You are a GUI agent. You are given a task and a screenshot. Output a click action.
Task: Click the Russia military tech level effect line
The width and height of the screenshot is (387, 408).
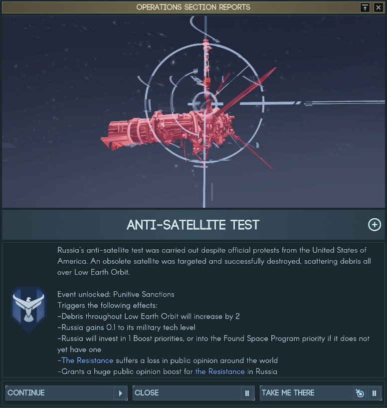click(126, 327)
